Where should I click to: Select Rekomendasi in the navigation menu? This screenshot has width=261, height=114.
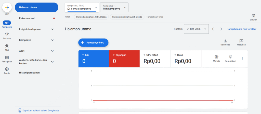click(x=27, y=18)
